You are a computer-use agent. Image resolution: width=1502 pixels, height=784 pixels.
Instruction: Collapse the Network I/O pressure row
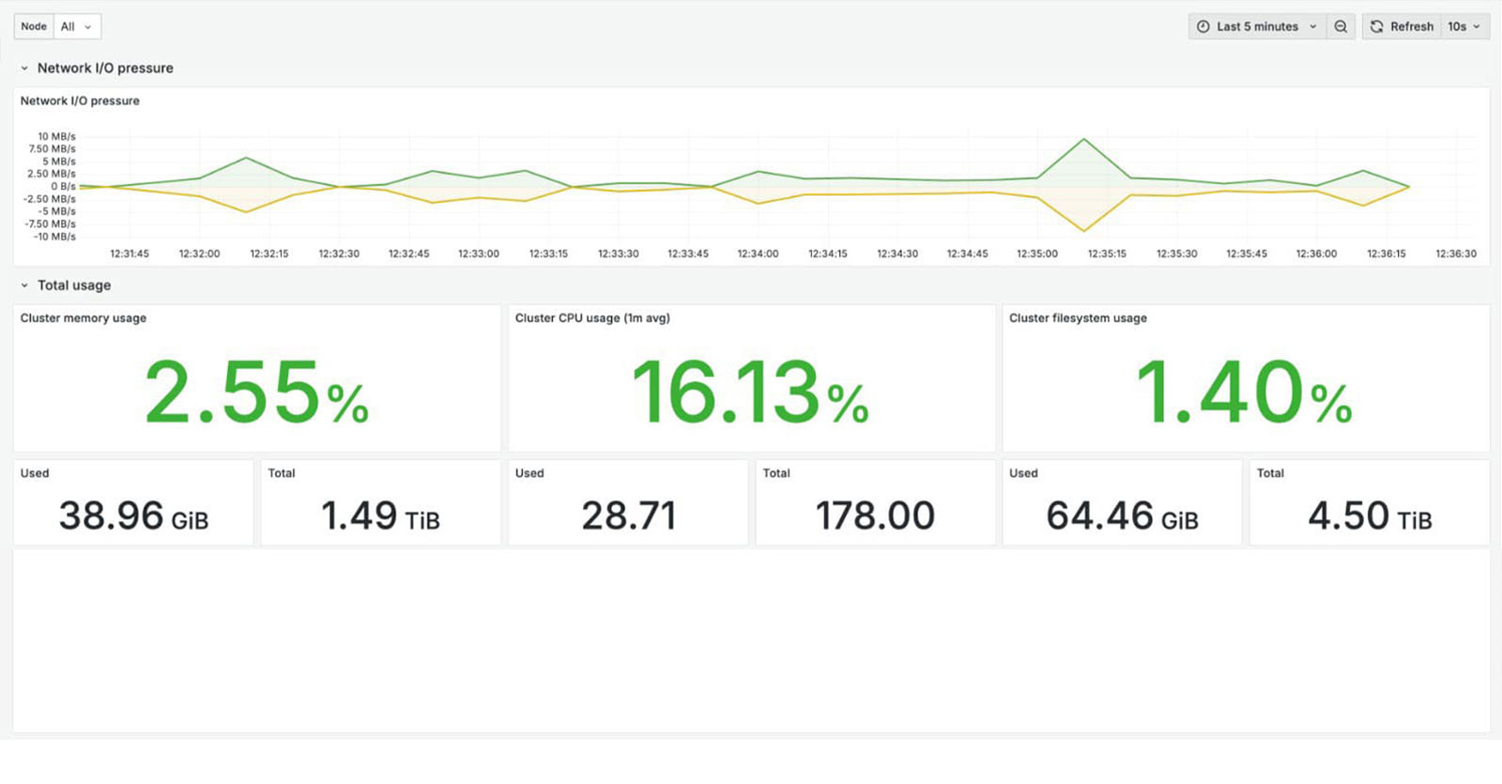click(x=24, y=69)
